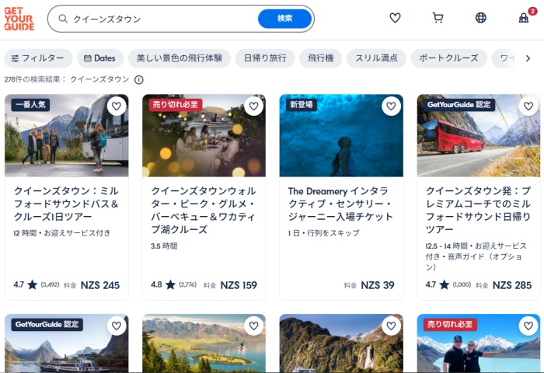Open the Dates picker
The image size is (544, 373).
(x=99, y=58)
